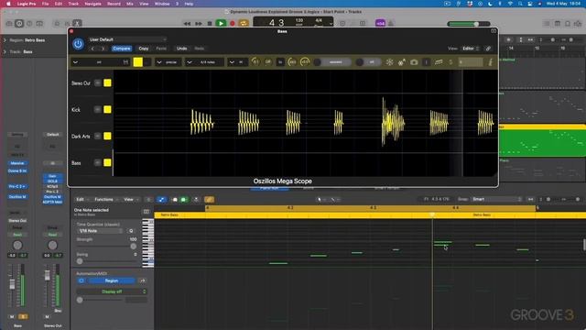Click the Strength slider handle
Screen dimensions: 586x330
click(134, 247)
